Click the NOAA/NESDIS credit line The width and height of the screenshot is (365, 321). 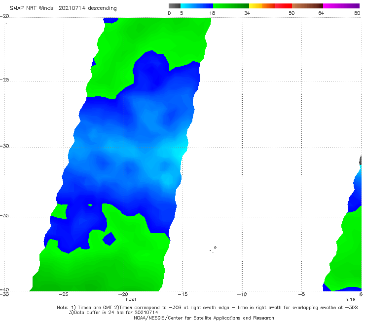(204, 318)
